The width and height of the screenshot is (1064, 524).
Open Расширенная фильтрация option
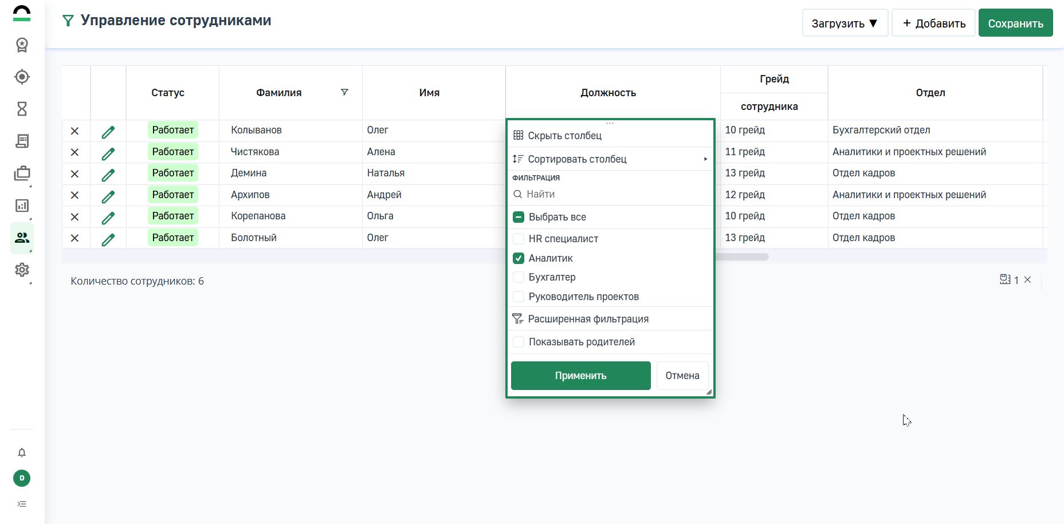pos(588,319)
